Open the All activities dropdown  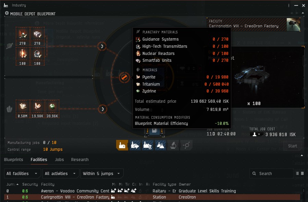pos(61,173)
